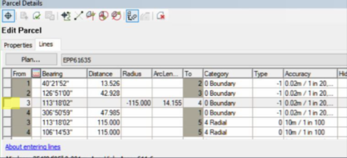This screenshot has height=158, width=347.
Task: Click 0 Boundary in the 306°50'59" row
Action: click(228, 113)
